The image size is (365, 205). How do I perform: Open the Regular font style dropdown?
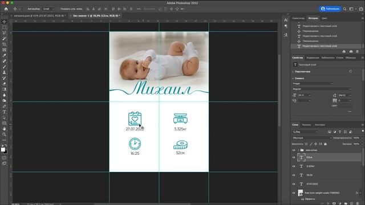[x=322, y=89]
